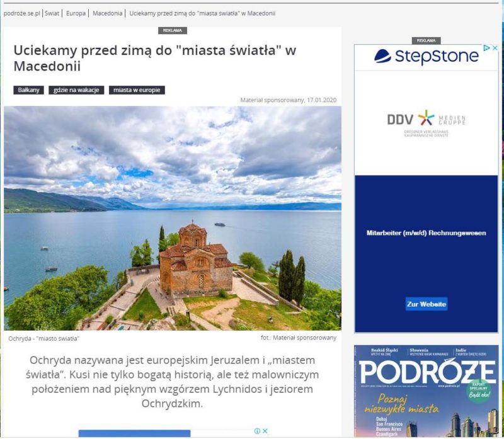Click the blue bottom banner ad

pos(134,433)
